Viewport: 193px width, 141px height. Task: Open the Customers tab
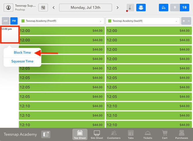point(114,134)
